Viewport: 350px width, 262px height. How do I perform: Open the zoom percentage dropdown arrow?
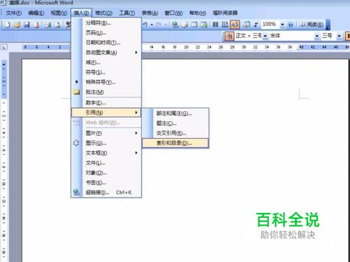(282, 25)
